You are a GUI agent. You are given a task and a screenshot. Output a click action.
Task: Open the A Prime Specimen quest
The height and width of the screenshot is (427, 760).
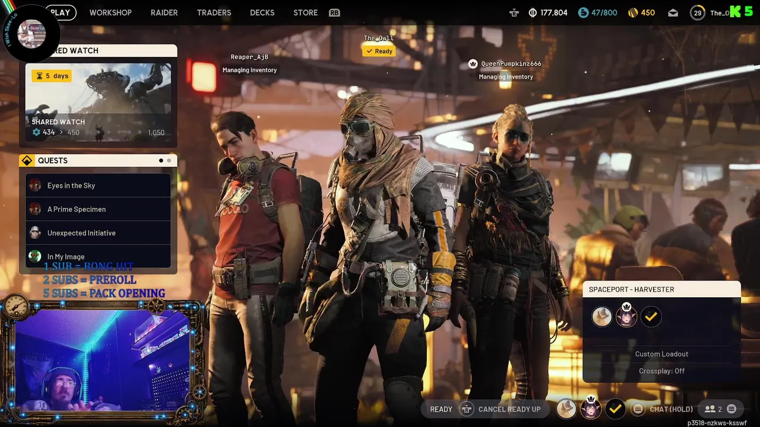pos(98,209)
